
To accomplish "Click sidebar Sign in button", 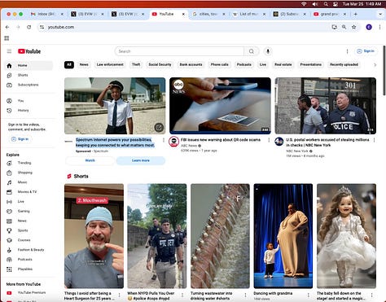I will click(20, 139).
